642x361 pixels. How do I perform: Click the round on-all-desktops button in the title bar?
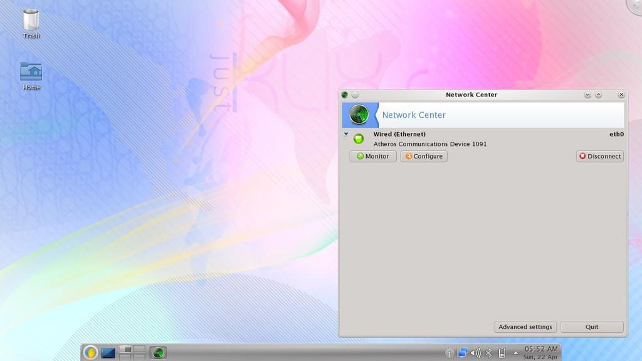(355, 95)
